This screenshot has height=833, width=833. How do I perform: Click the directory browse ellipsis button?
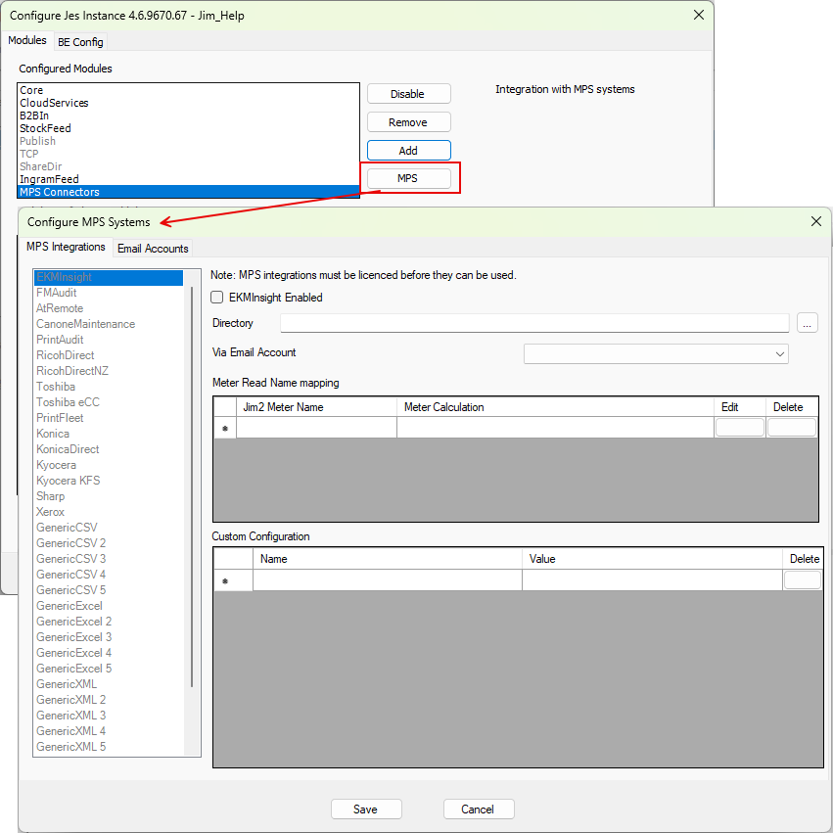pos(807,323)
